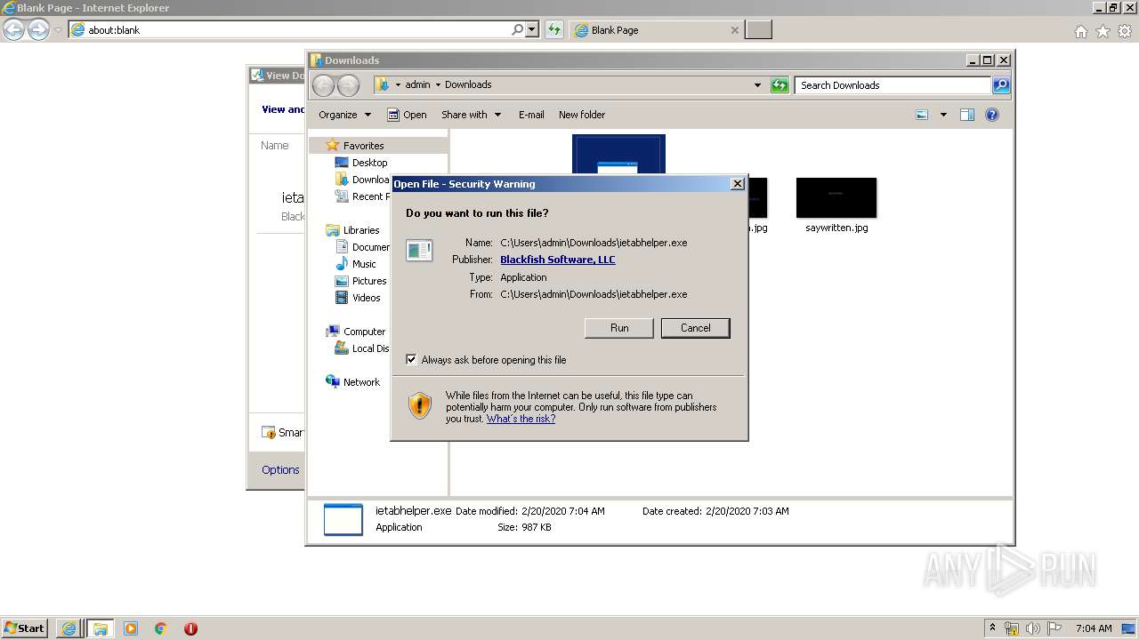Click the network tray icon
This screenshot has width=1139, height=640.
1012,628
